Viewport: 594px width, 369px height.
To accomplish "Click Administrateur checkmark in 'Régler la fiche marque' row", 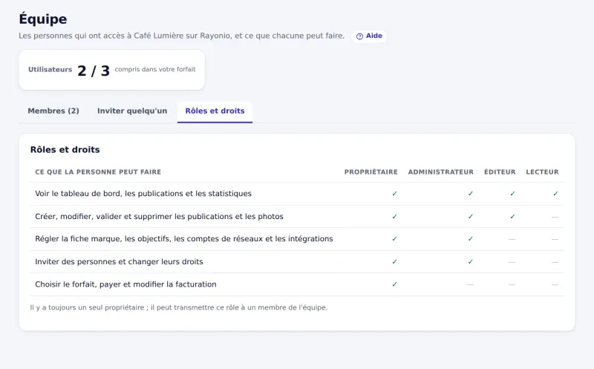I will click(x=470, y=239).
